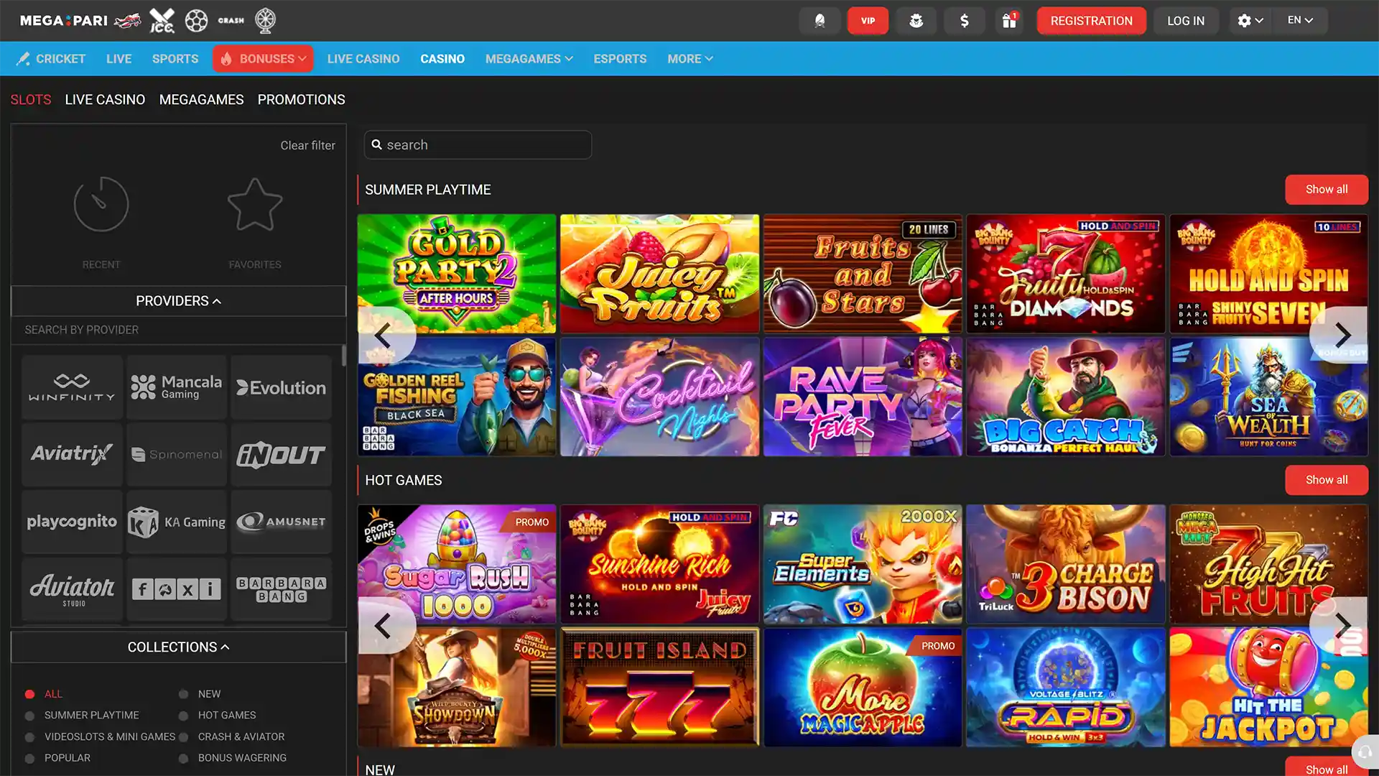Select the INOUT provider logo
Viewport: 1379px width, 776px height.
282,455
